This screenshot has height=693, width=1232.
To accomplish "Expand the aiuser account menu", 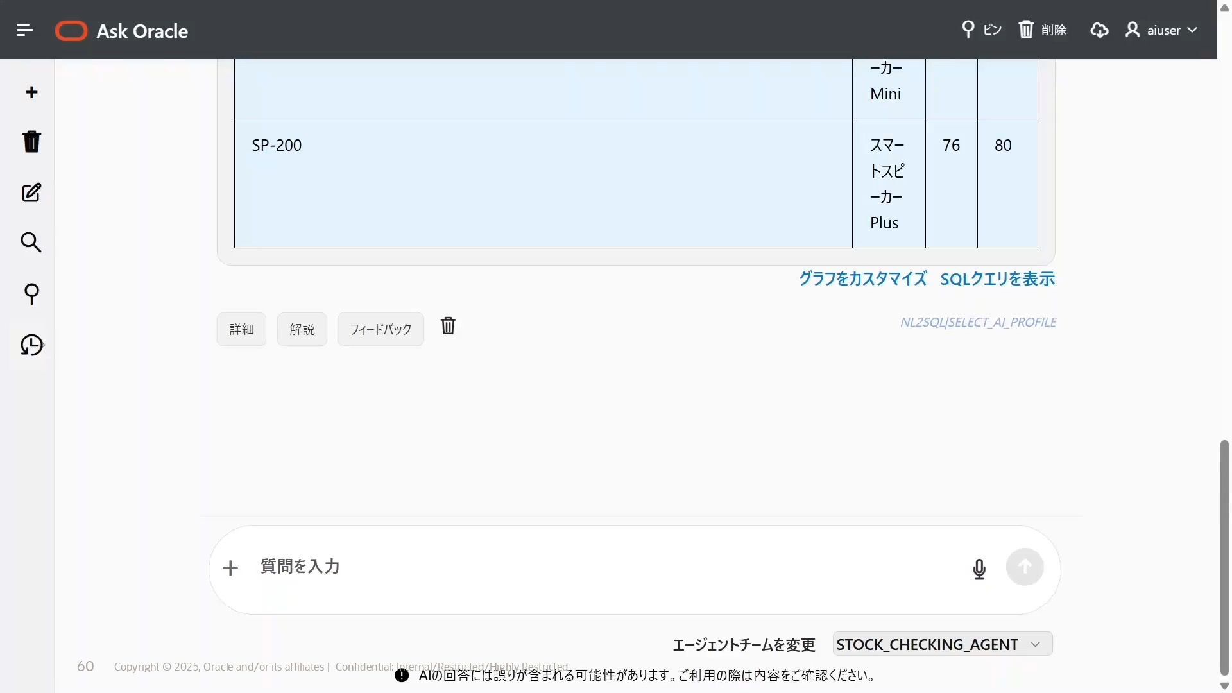I will click(x=1161, y=30).
